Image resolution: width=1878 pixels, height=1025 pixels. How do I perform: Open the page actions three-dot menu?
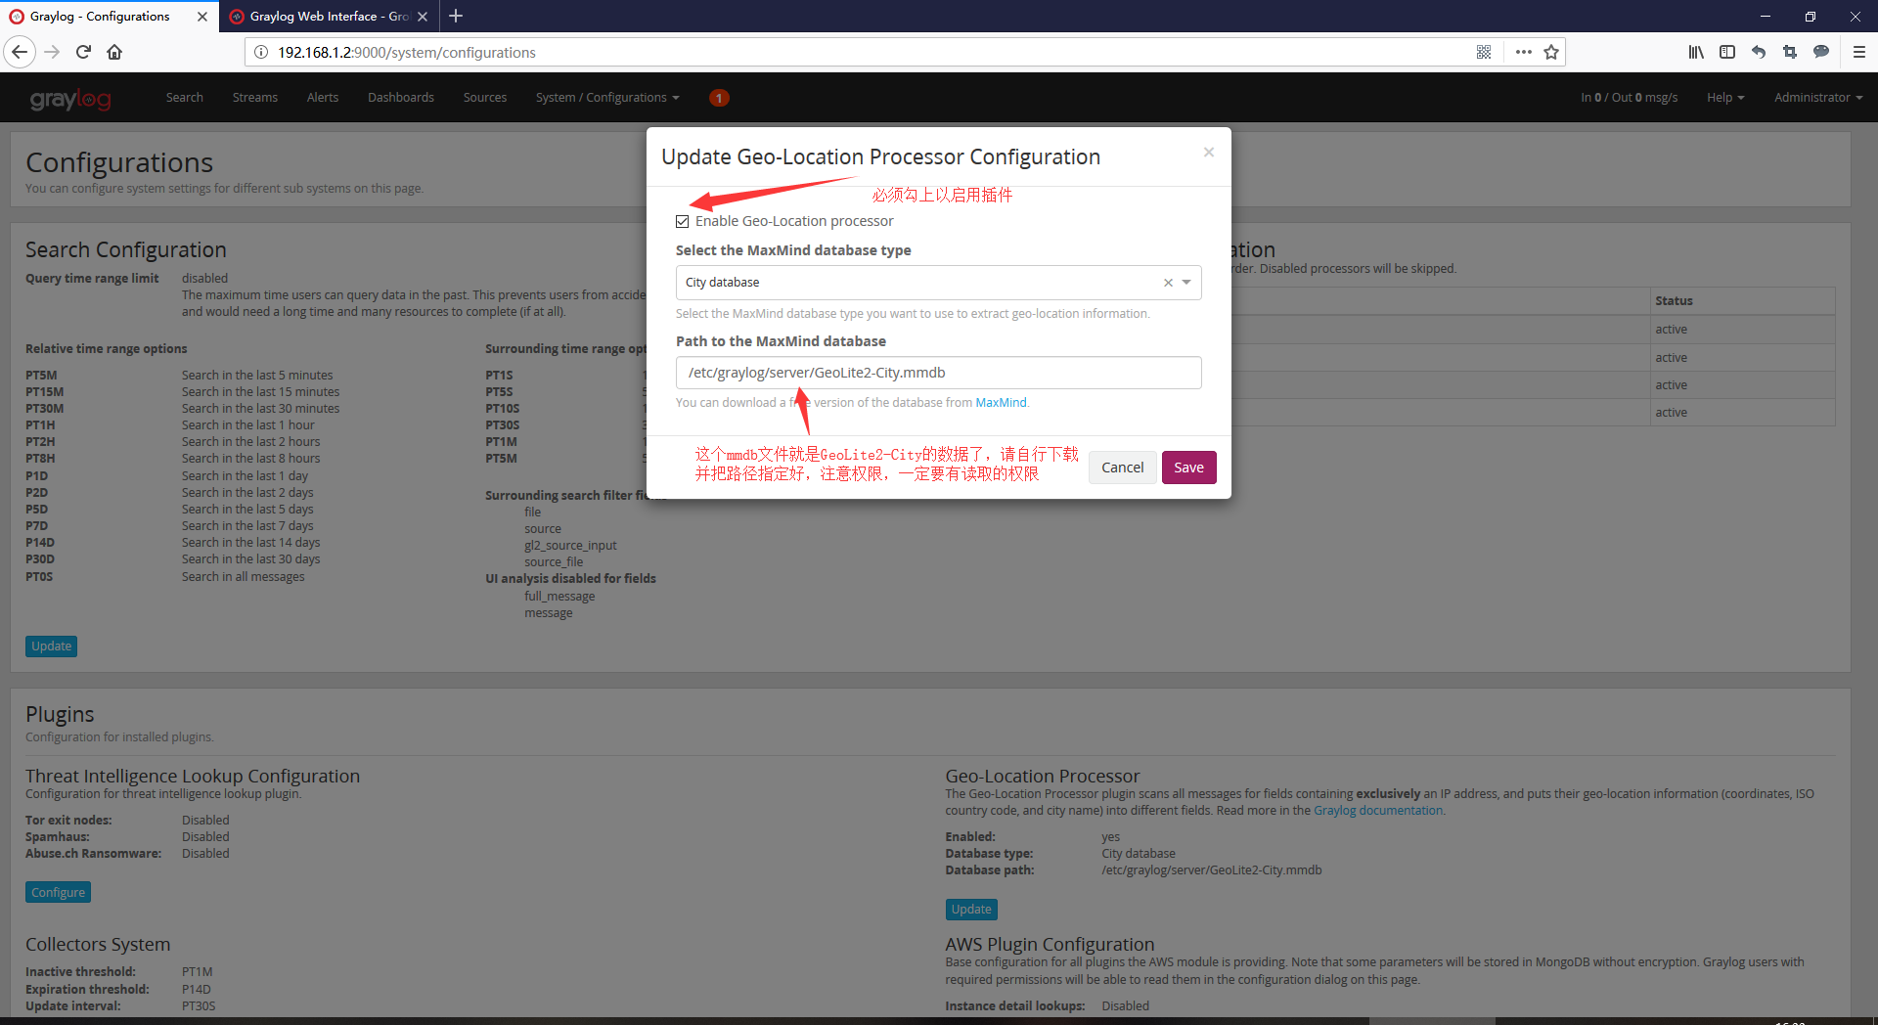pyautogui.click(x=1523, y=52)
